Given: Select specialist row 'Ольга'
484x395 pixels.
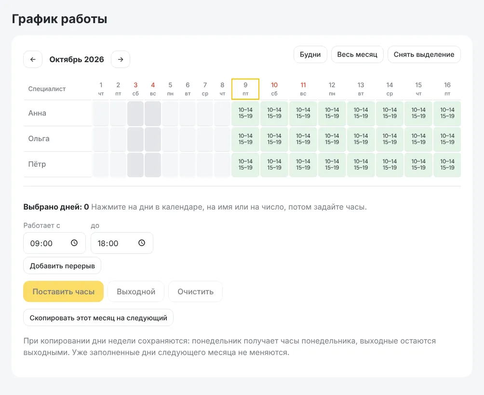Looking at the screenshot, I should tap(58, 139).
